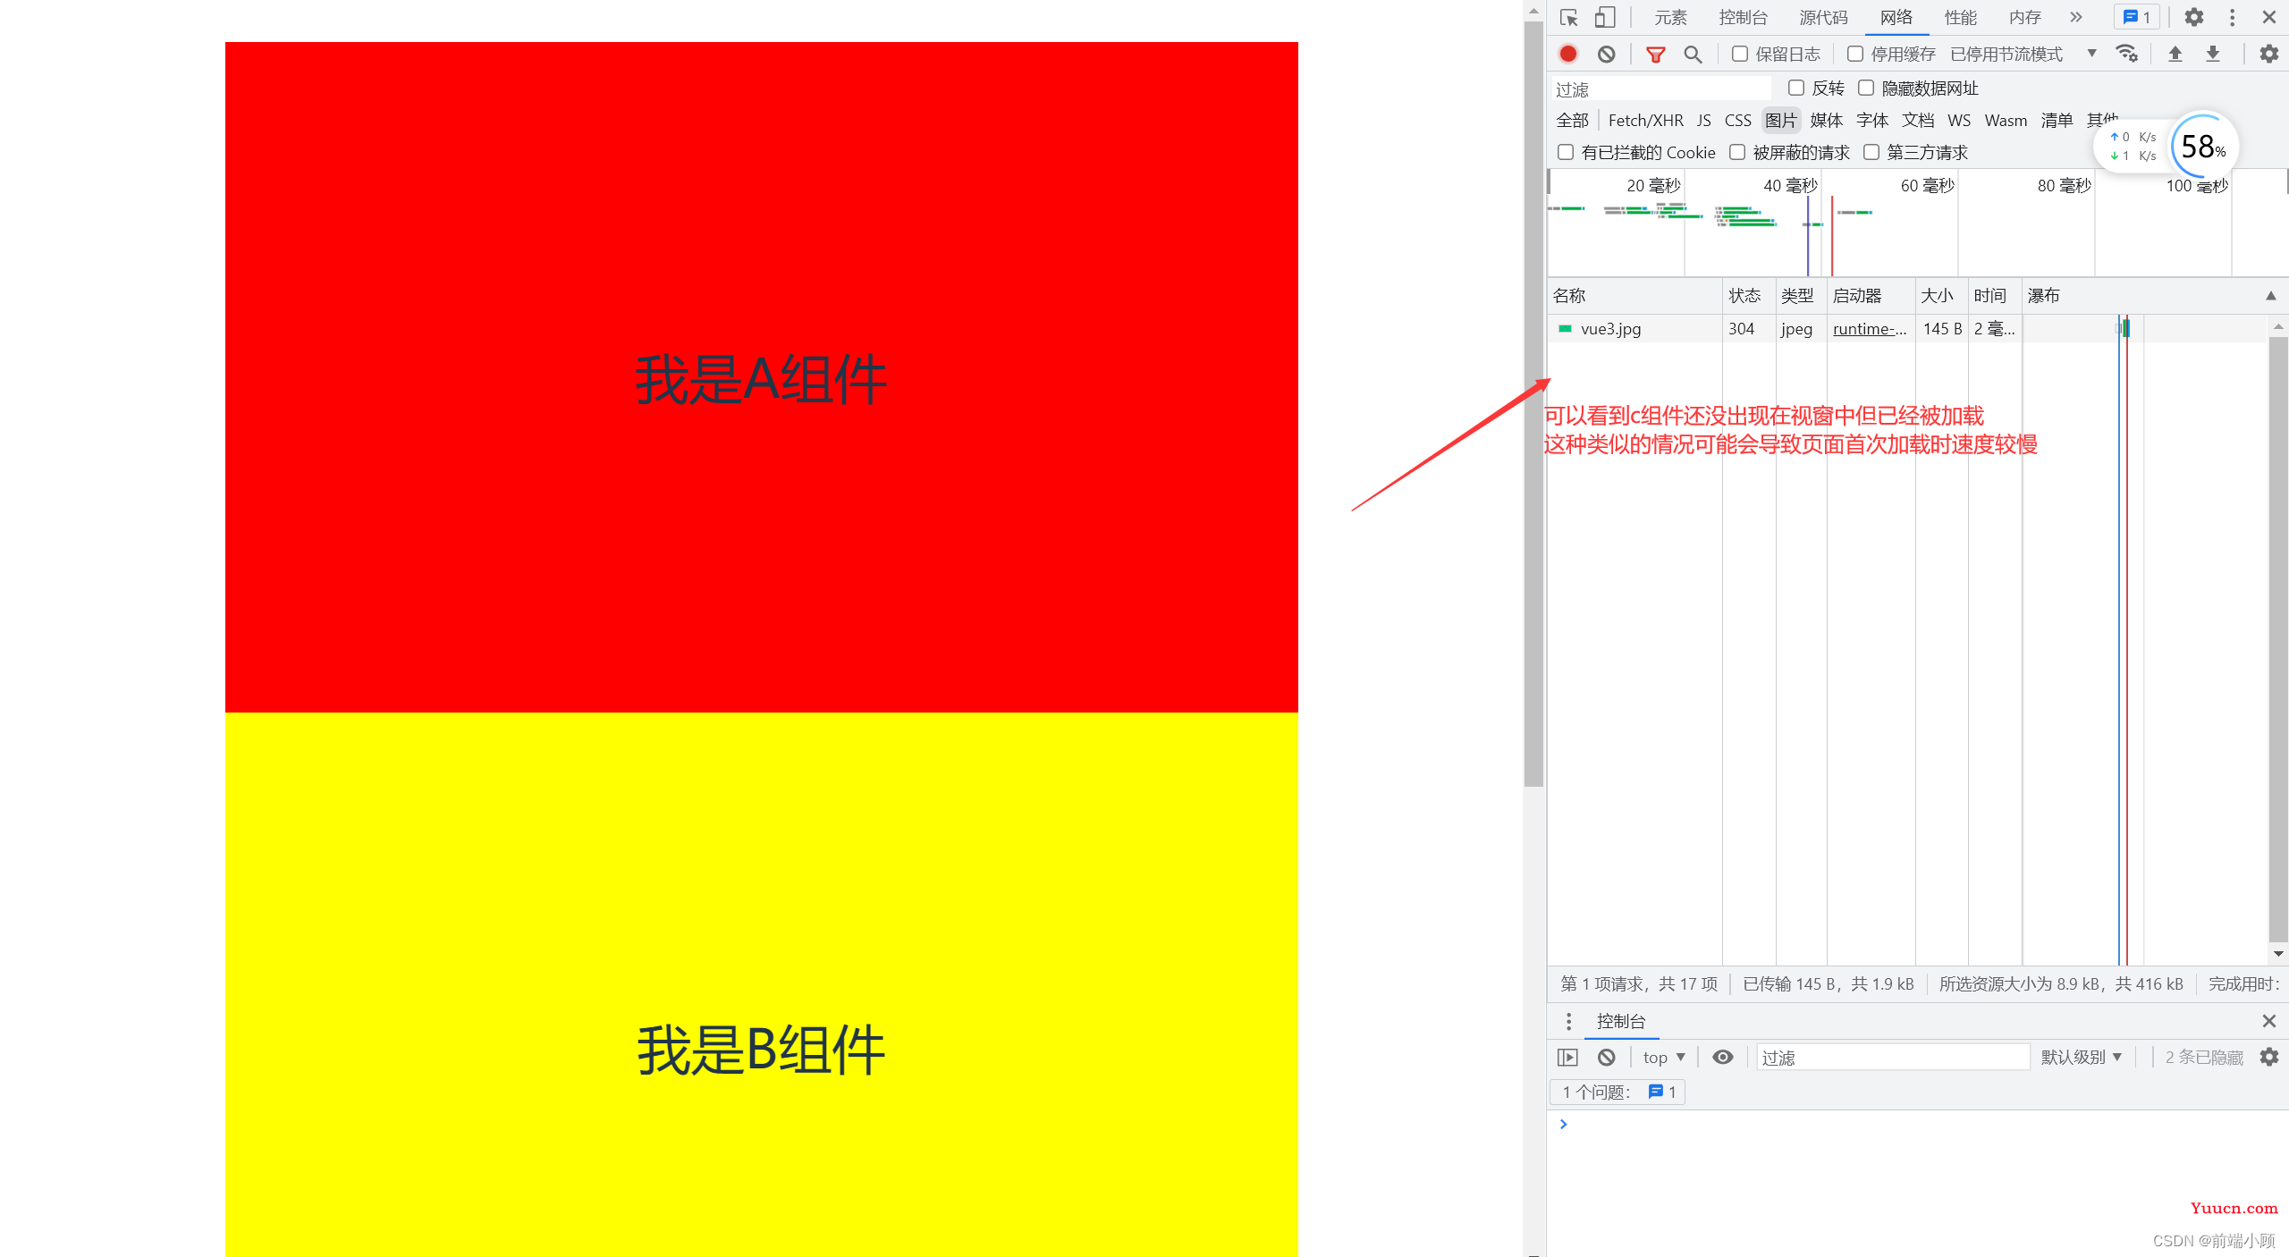
Task: Open the 1 个问题 issues button
Action: coord(1618,1092)
